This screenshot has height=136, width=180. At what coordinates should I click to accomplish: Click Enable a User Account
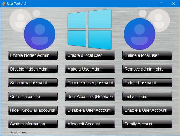coord(147,110)
